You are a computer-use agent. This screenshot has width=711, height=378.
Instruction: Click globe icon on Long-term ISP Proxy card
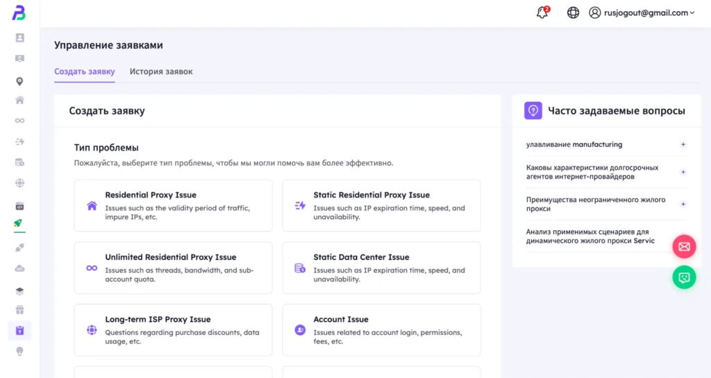coord(92,330)
